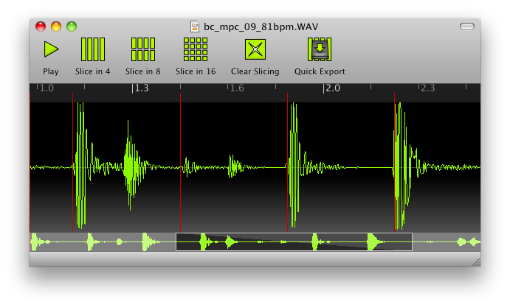The width and height of the screenshot is (510, 307).
Task: Click the toolbar toggle pill button
Action: [x=467, y=27]
